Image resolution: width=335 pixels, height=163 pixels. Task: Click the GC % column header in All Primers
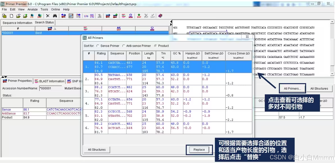(177, 56)
